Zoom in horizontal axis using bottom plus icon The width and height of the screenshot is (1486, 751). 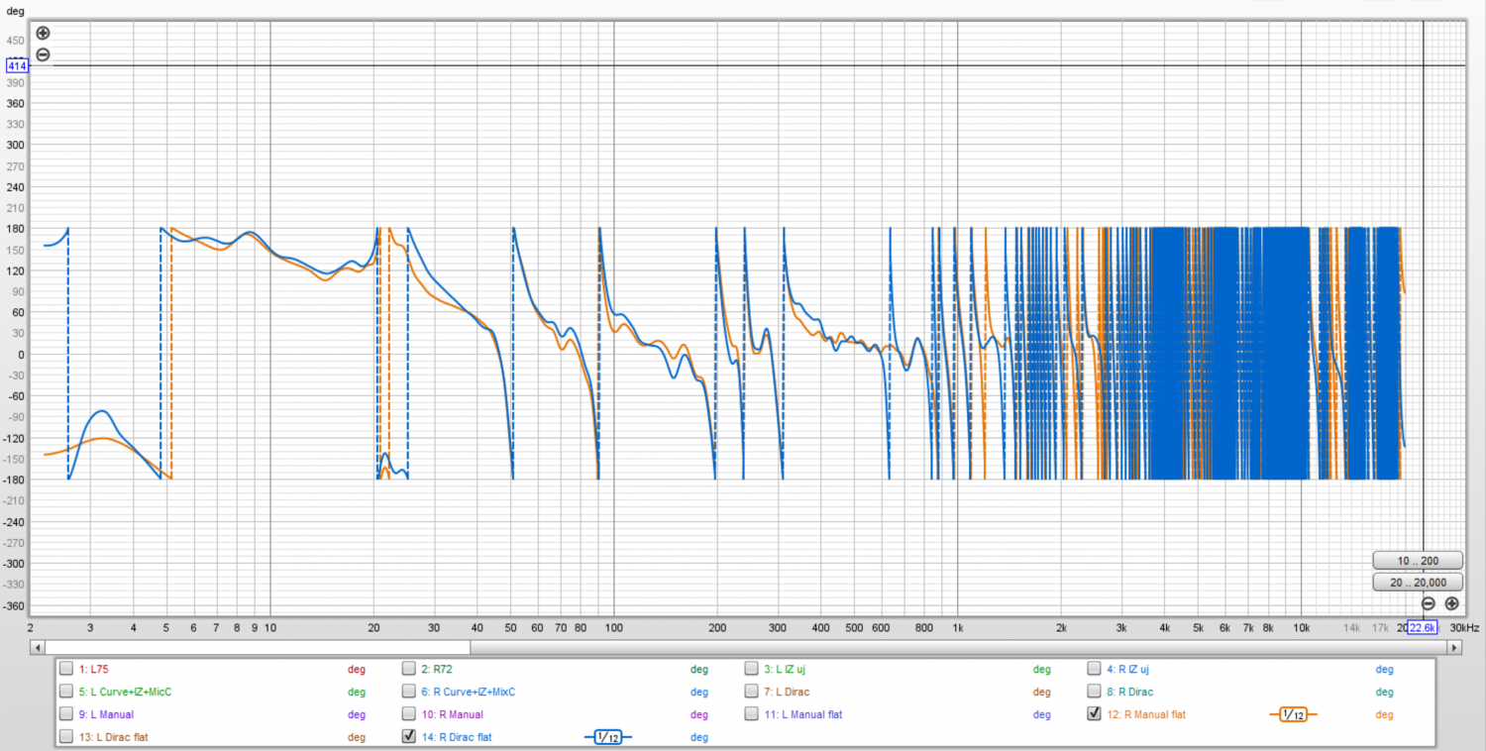point(1452,603)
